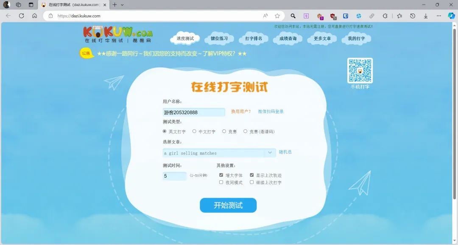Open the 打字排名 nav tab

254,39
